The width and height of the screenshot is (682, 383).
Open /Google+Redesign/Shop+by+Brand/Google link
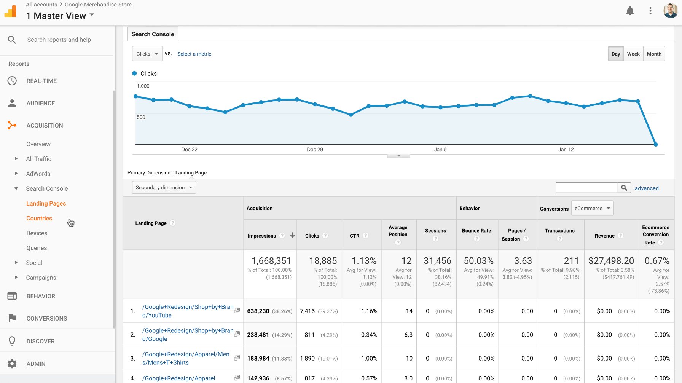[x=188, y=335]
